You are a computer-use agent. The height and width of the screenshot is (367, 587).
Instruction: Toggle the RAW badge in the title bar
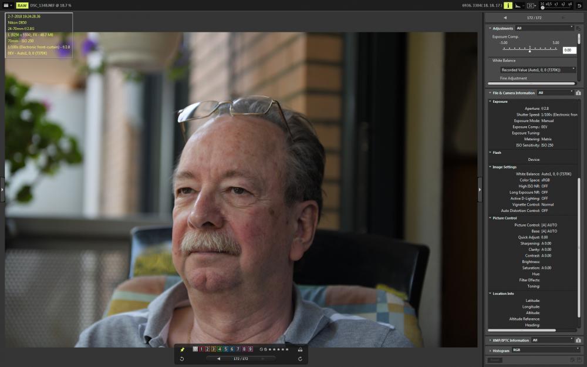coord(22,5)
